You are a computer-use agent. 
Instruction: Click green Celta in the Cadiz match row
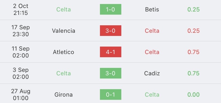coord(63,73)
